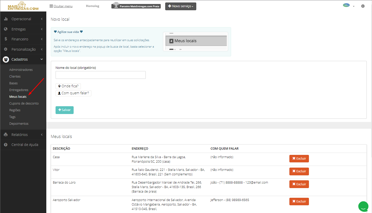Image resolution: width=372 pixels, height=213 pixels.
Task: Open Tags in the sidebar
Action: [x=12, y=117]
